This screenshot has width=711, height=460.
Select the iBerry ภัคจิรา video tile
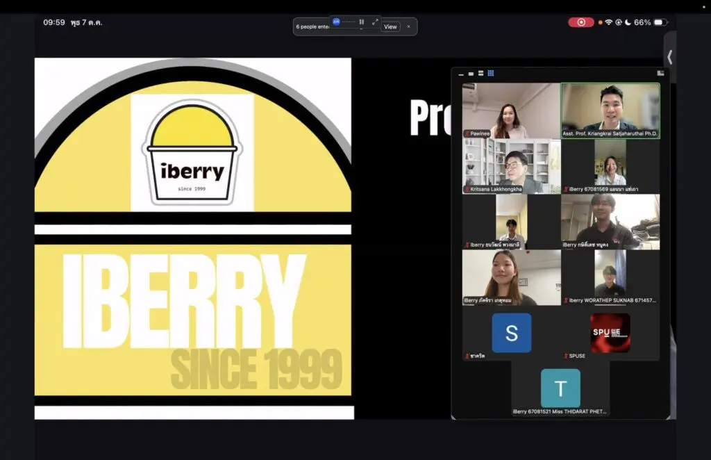pyautogui.click(x=511, y=278)
